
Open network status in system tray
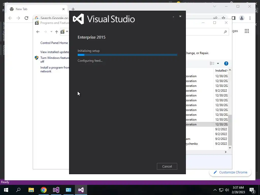coord(221,190)
